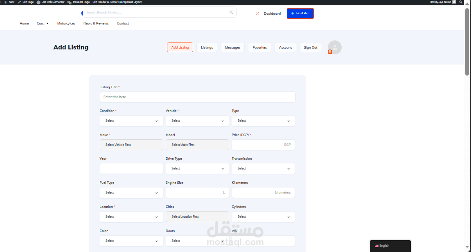Open the Account tab
This screenshot has height=252, width=471.
[285, 47]
